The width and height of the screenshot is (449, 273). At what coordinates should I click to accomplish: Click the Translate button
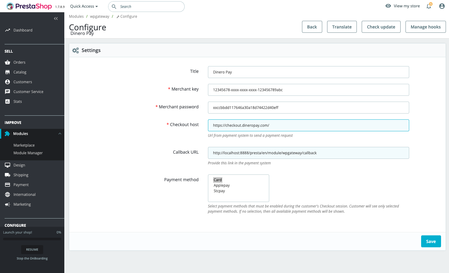[342, 27]
